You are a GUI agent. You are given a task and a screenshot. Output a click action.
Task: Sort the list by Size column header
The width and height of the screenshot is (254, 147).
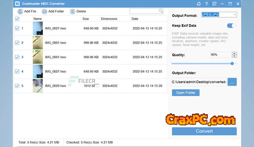click(x=86, y=19)
